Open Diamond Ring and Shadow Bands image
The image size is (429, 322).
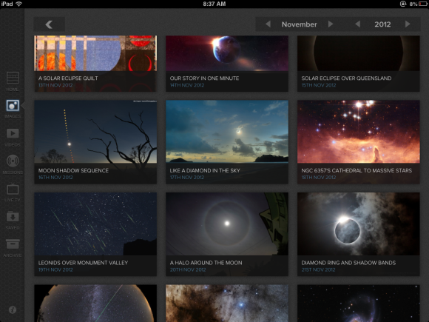coord(359,234)
